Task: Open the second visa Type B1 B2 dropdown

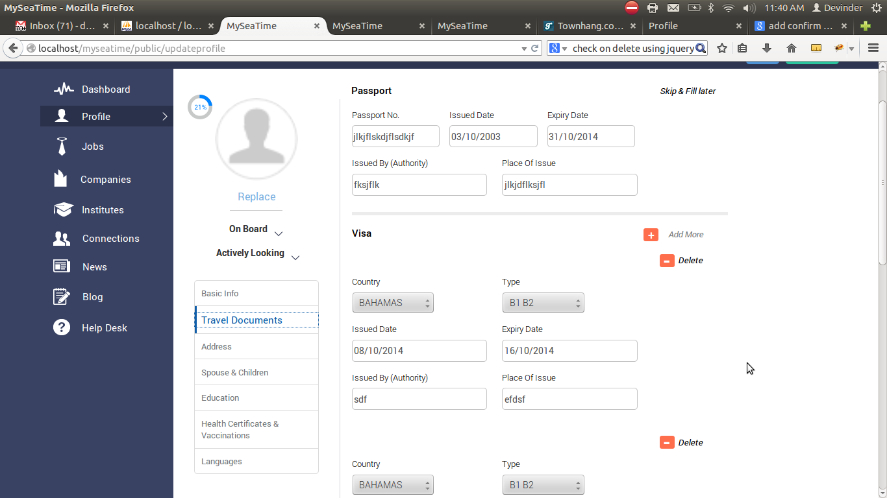Action: pos(543,485)
